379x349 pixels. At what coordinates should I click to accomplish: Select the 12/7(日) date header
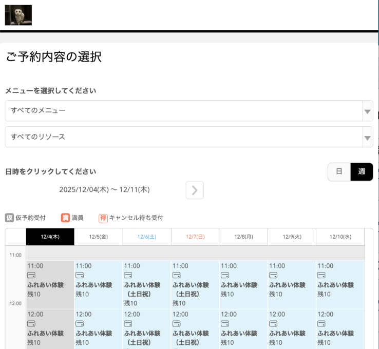click(195, 237)
